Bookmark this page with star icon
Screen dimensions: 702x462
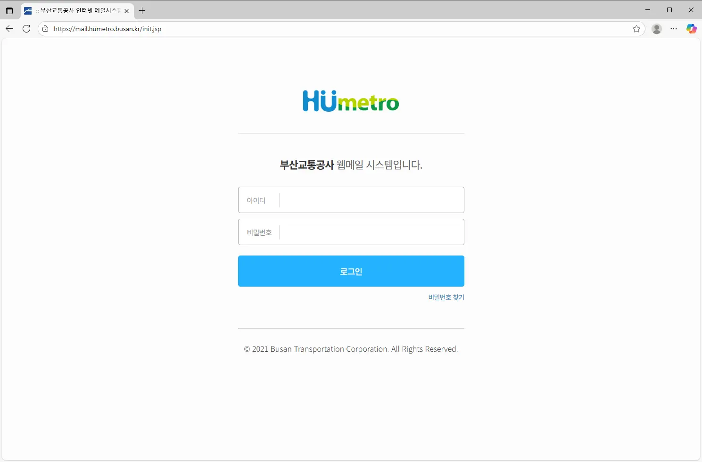click(x=636, y=29)
